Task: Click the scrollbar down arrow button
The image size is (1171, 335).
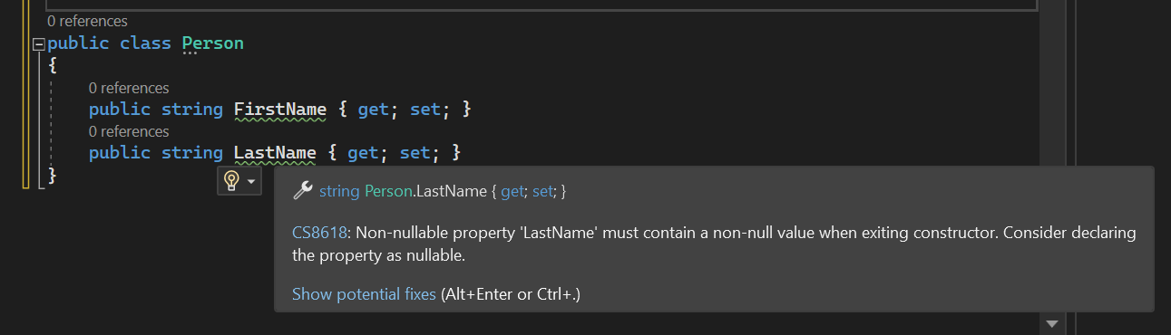Action: tap(1052, 323)
